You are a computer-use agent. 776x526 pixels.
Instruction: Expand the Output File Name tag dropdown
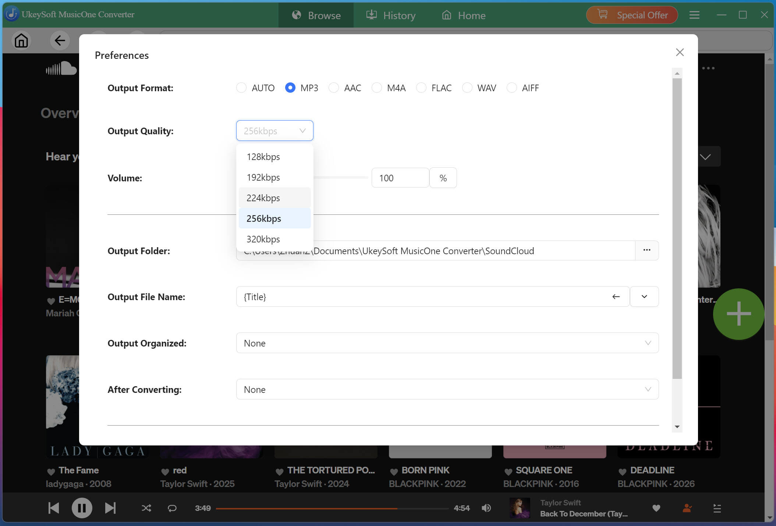point(644,296)
